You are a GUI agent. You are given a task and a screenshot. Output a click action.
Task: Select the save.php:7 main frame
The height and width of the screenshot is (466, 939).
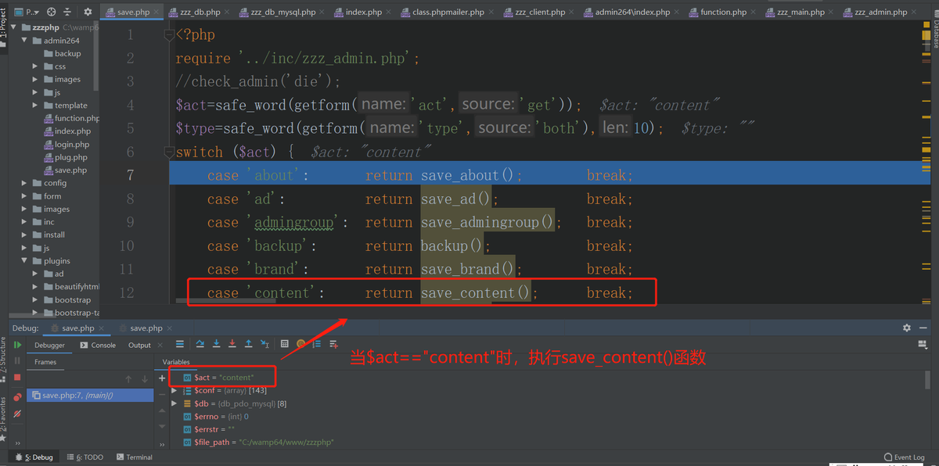(x=90, y=396)
